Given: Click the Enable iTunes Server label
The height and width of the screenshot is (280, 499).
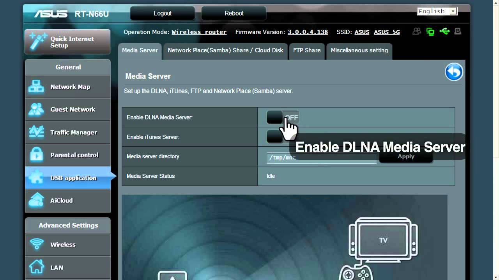Looking at the screenshot, I should pyautogui.click(x=153, y=137).
